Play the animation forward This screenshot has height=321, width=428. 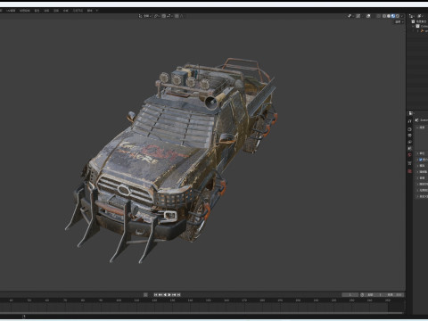point(169,294)
